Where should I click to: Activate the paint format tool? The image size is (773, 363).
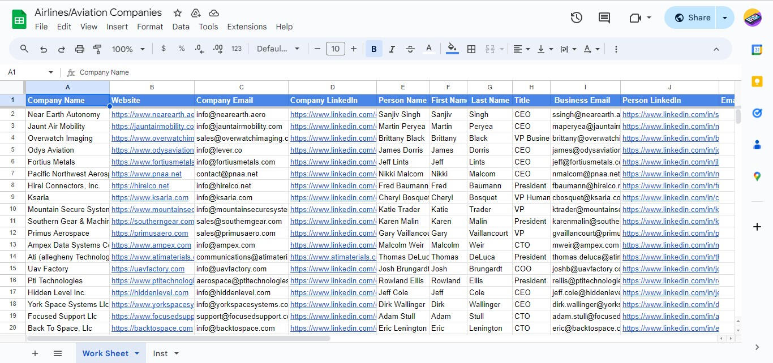97,49
